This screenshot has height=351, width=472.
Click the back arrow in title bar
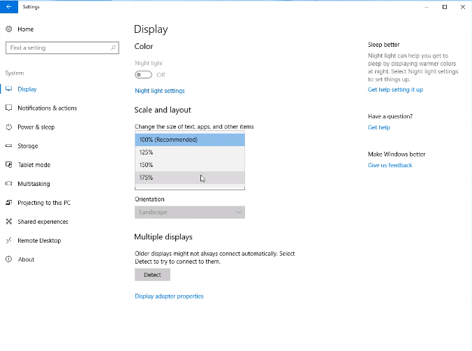[x=9, y=6]
